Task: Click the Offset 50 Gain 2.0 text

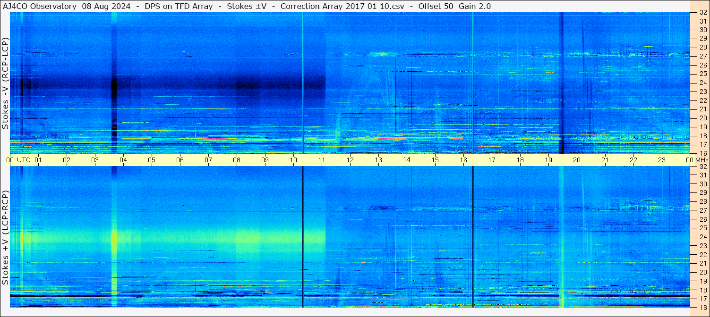Action: (454, 7)
